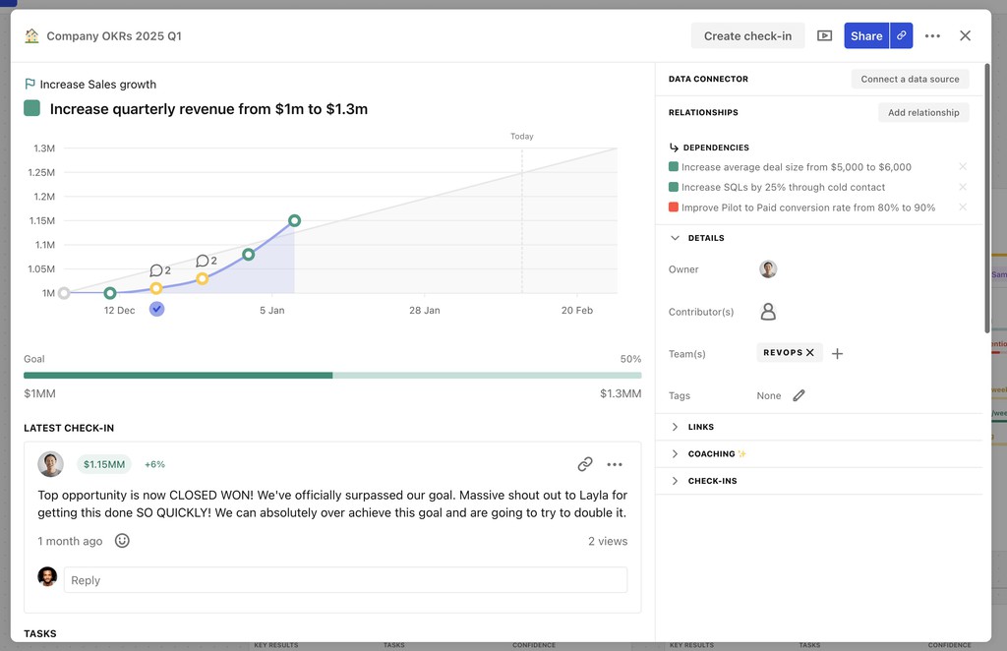Copy share link via chain icon button

(x=902, y=36)
